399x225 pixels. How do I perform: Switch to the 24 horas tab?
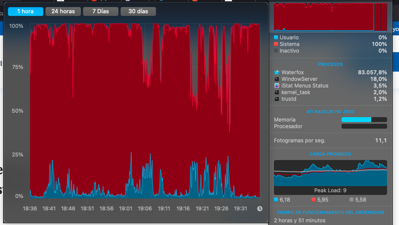(x=63, y=11)
